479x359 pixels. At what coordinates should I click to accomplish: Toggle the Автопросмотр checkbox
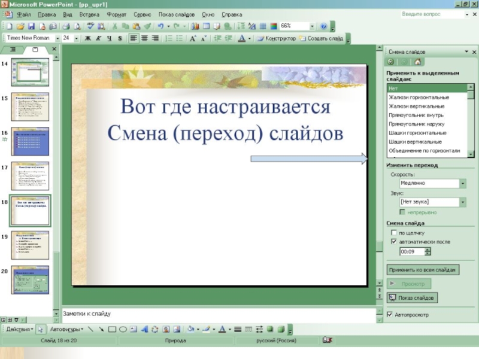coord(390,314)
